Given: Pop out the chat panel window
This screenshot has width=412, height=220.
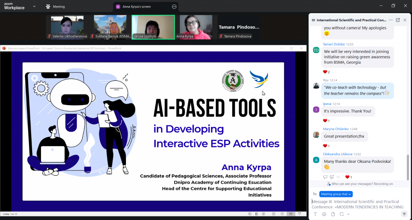Looking at the screenshot, I should click(x=398, y=20).
